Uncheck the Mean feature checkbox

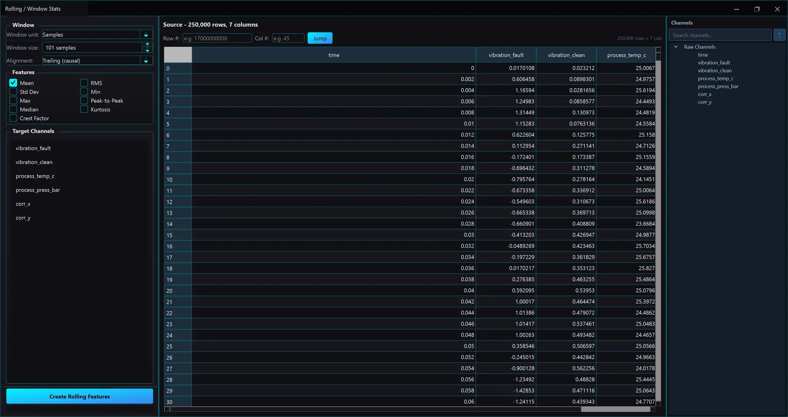click(13, 83)
